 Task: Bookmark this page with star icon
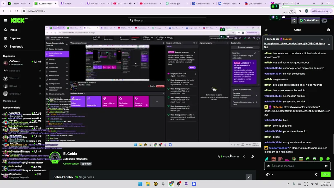point(291,11)
